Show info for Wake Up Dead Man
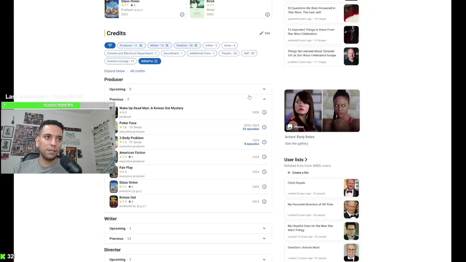 pos(264,112)
